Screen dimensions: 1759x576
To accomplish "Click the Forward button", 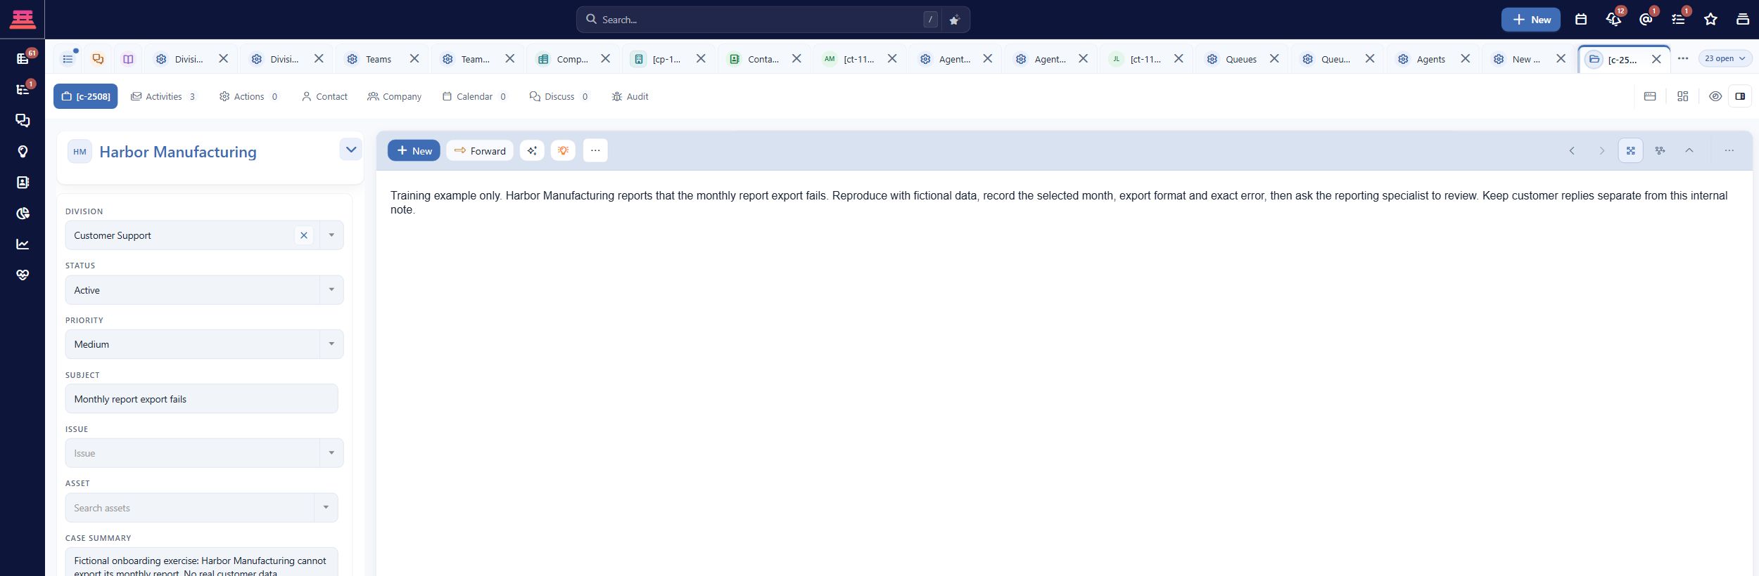I will (x=480, y=150).
